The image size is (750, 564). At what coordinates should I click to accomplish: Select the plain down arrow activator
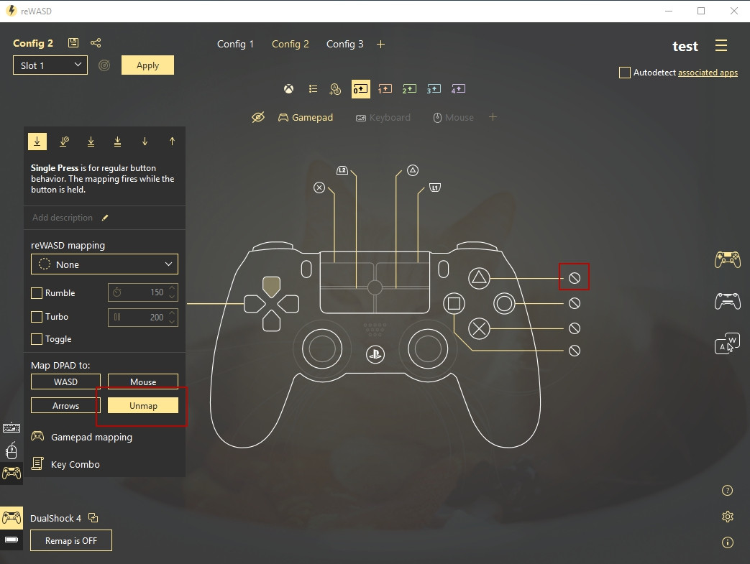click(x=145, y=142)
